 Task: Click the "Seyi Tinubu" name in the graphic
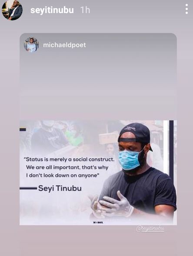60,188
